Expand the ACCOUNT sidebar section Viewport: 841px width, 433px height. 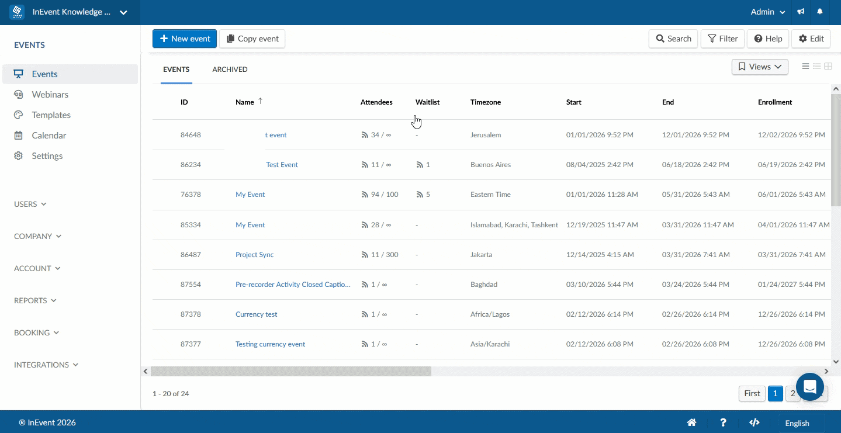coord(37,268)
